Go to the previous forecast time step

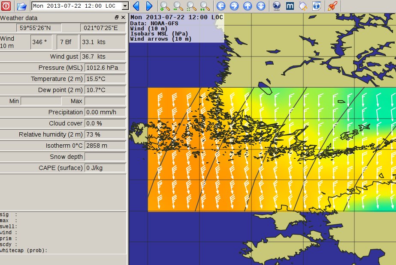[136, 6]
